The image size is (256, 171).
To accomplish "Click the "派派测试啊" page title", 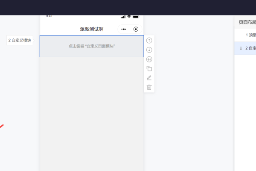I will pyautogui.click(x=92, y=29).
